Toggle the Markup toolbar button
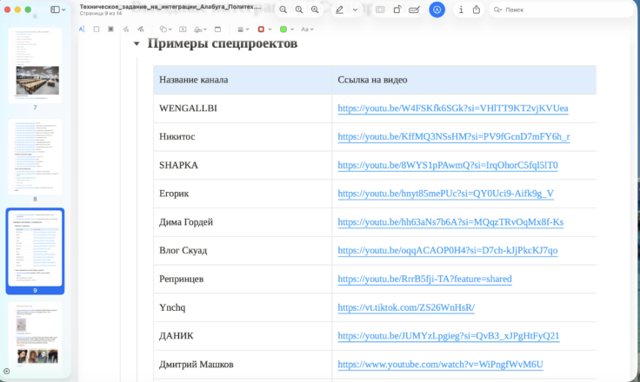 (437, 10)
